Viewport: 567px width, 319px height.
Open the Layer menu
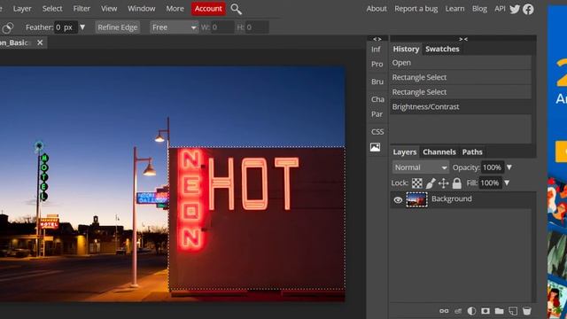click(x=22, y=9)
